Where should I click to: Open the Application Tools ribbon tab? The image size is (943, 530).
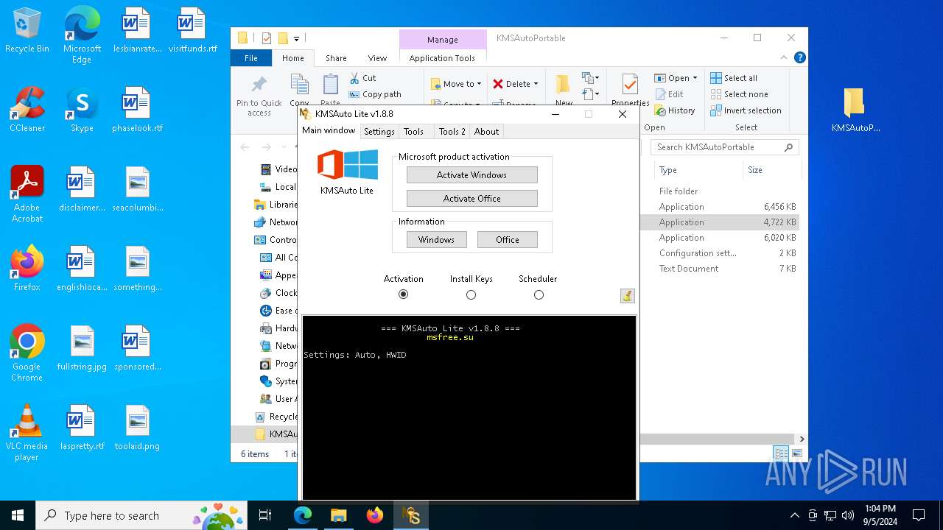click(442, 58)
